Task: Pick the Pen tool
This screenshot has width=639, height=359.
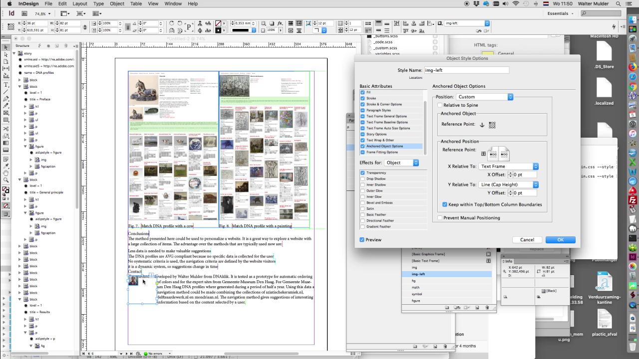Action: click(6, 99)
